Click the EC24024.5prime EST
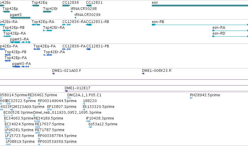Image resolution: width=248 pixels, height=146 pixels. pos(7,127)
